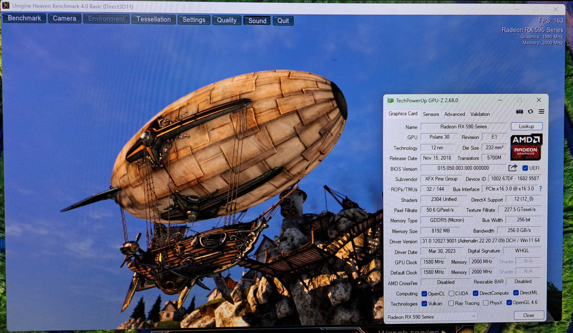The image size is (573, 333).
Task: Click the Heaven Camera button
Action: [64, 19]
